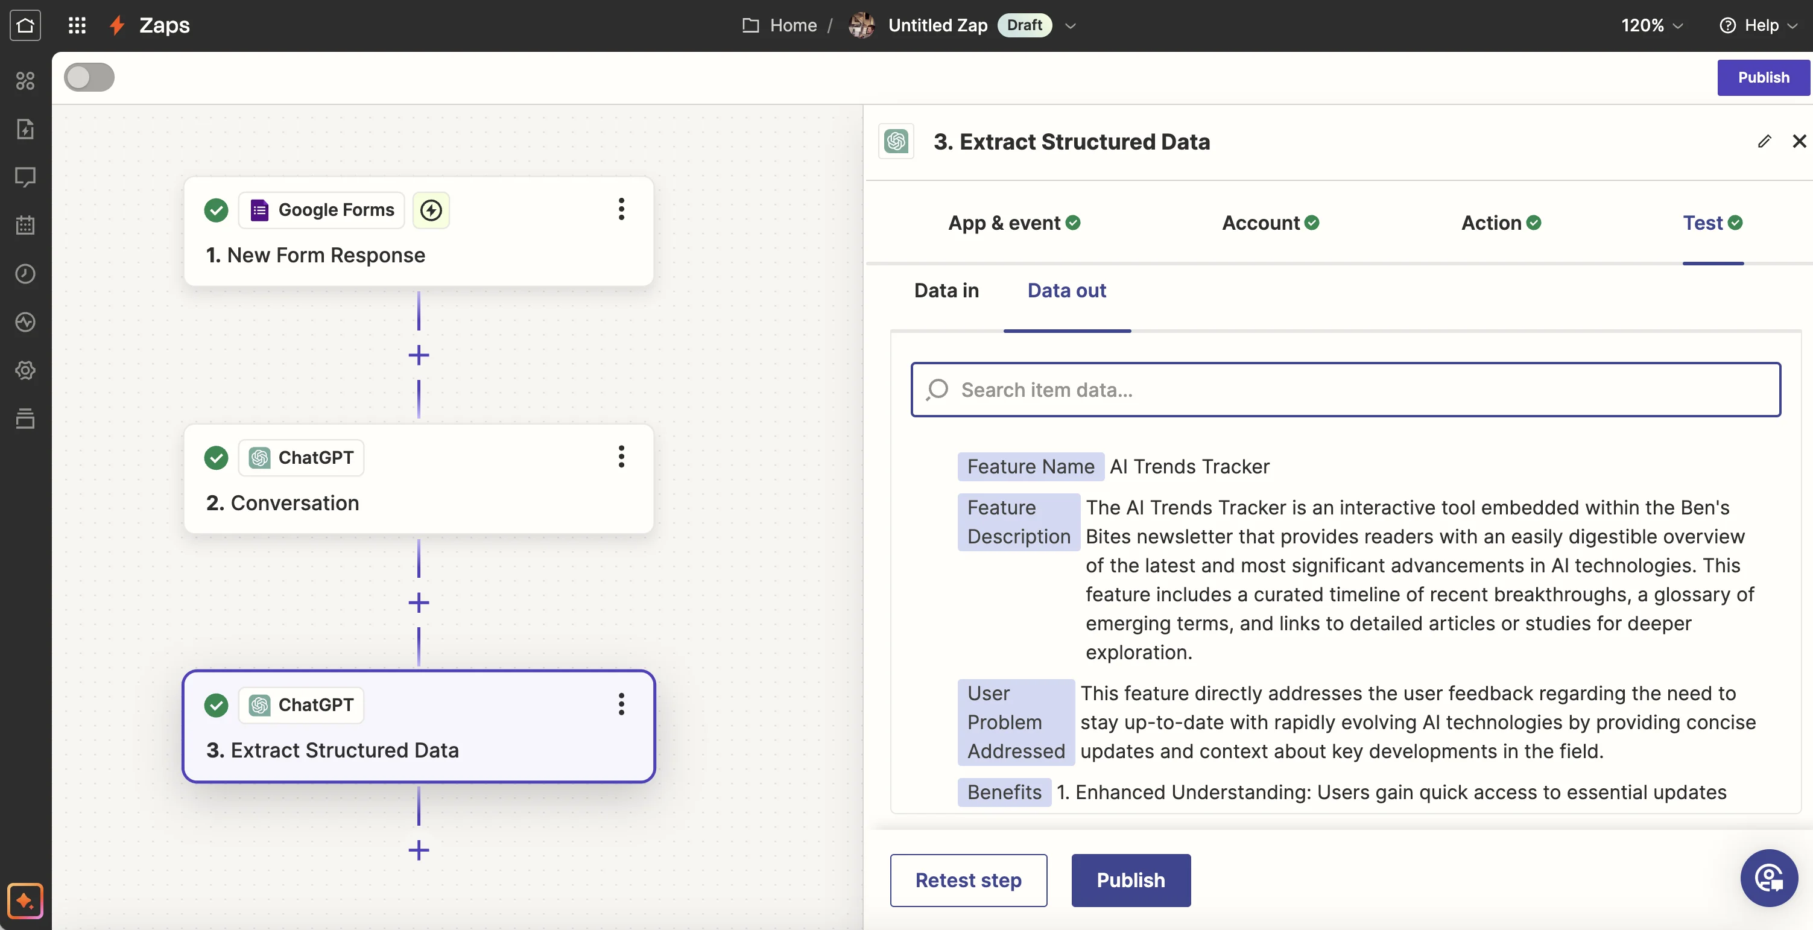Click the pencil rename step icon

(x=1764, y=142)
